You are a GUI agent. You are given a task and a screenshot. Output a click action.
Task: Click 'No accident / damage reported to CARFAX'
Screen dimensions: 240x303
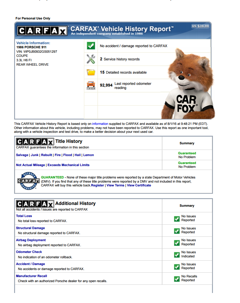coord(133,46)
